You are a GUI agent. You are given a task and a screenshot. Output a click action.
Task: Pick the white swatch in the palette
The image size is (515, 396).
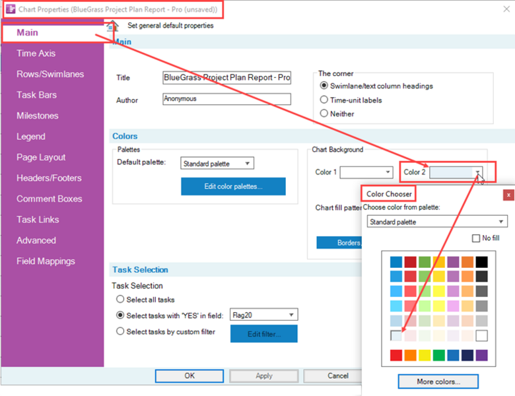[482, 335]
